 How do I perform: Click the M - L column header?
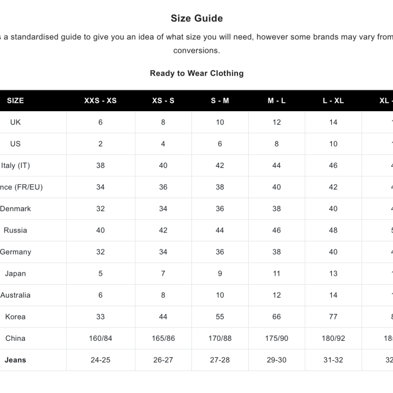tap(277, 100)
